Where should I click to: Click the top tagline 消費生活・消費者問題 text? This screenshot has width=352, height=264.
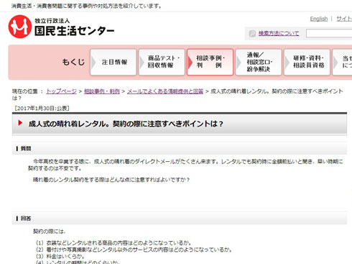[x=86, y=6]
